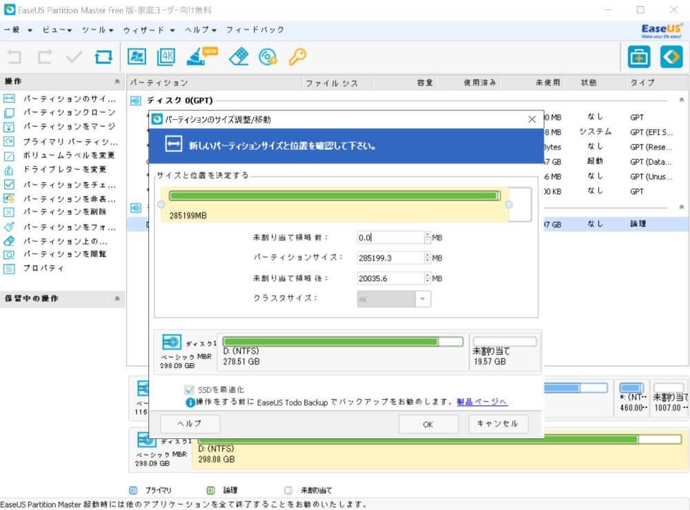Select the 'GPT (EFI S...' table cell
The image size is (690, 510).
point(651,132)
